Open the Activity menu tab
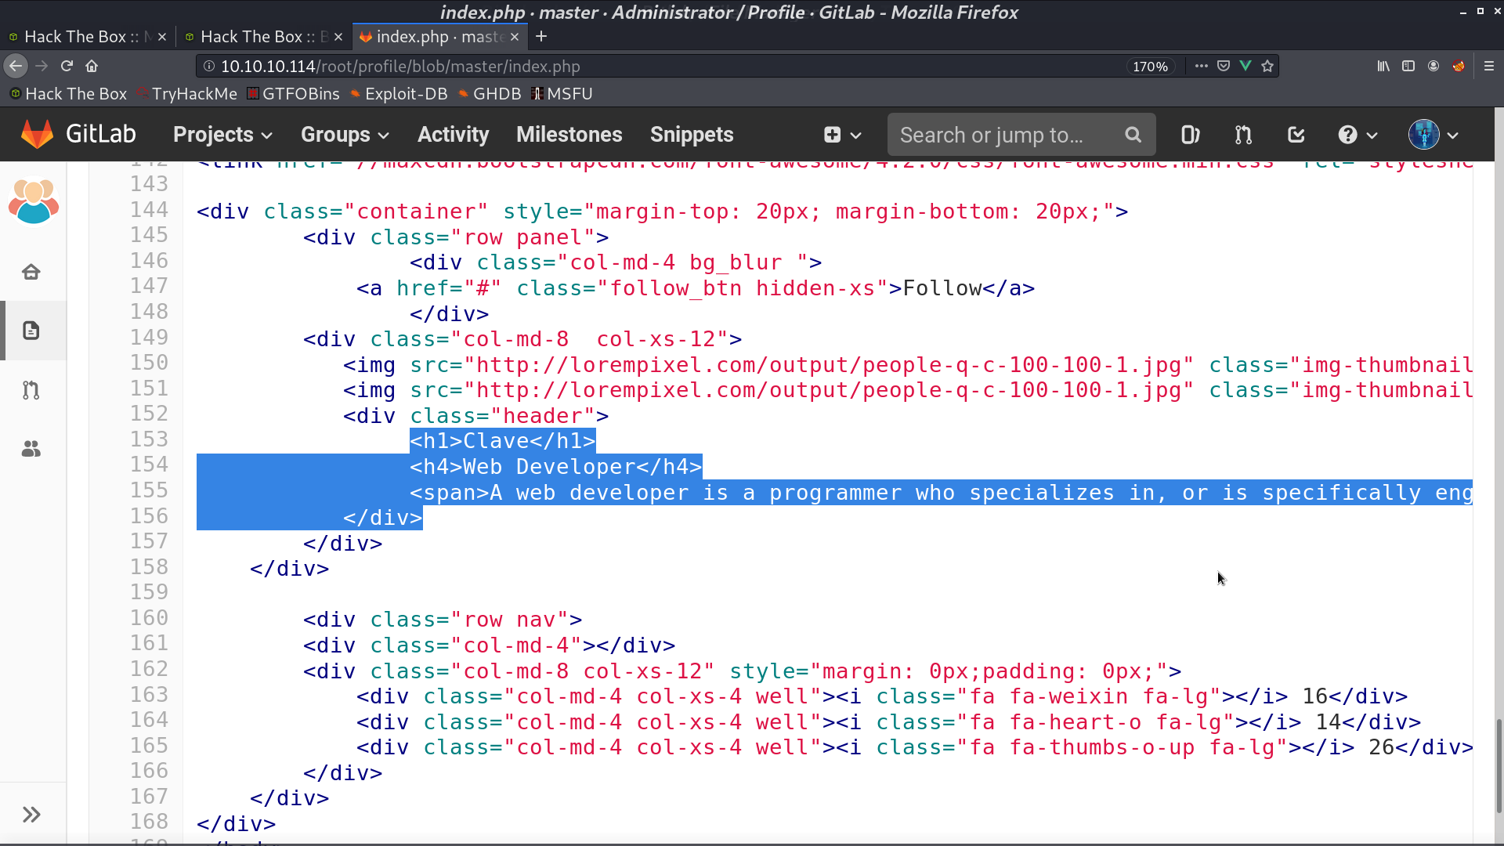The image size is (1504, 846). (453, 134)
